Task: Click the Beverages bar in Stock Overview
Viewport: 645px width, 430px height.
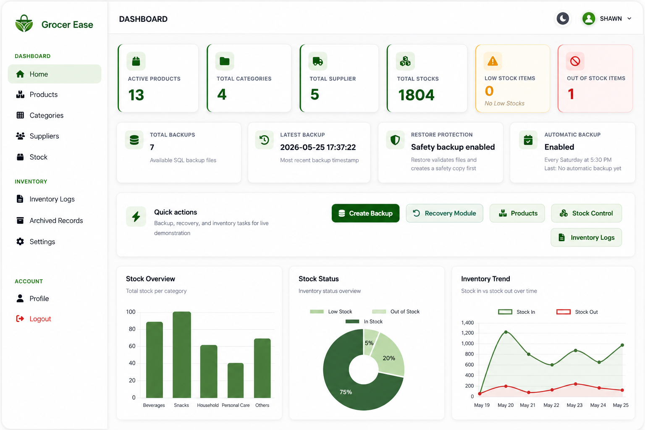Action: [155, 360]
